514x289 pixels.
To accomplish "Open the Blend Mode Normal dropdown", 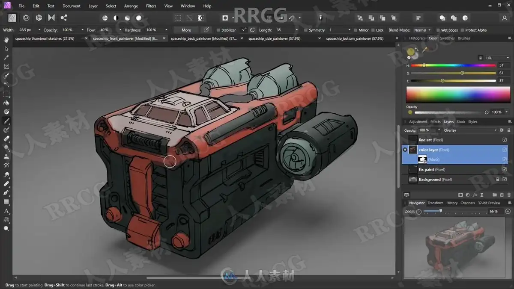I will [x=422, y=30].
